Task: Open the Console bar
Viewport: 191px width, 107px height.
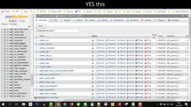Action: click(x=40, y=98)
